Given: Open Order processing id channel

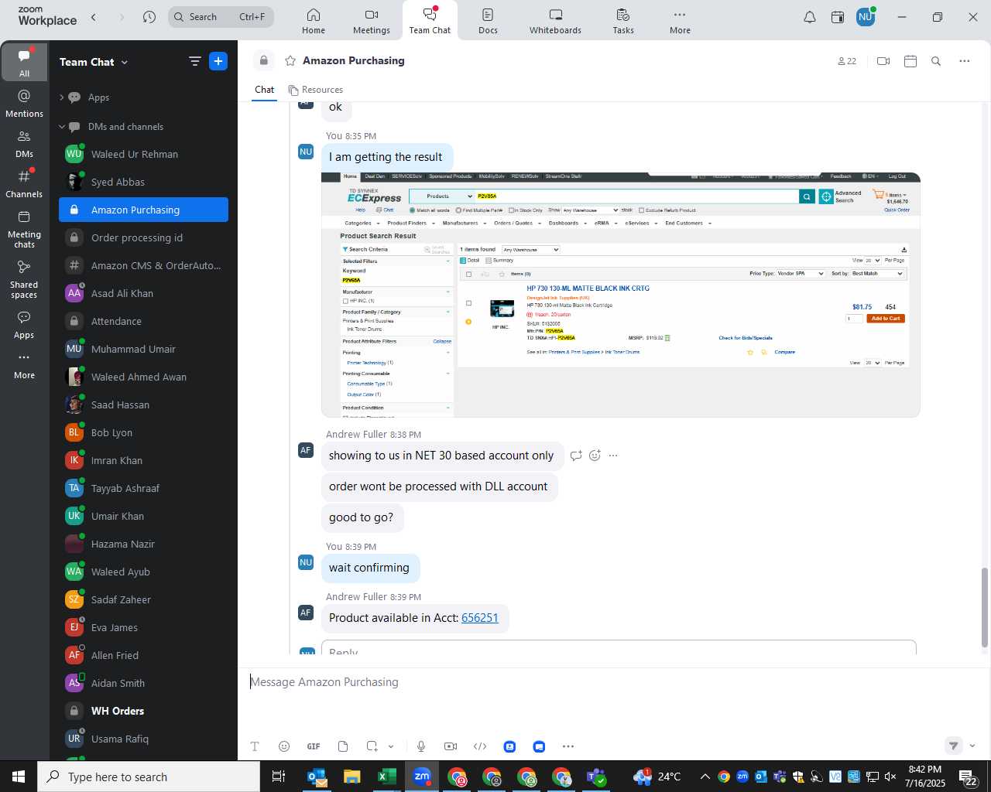Looking at the screenshot, I should [x=144, y=238].
